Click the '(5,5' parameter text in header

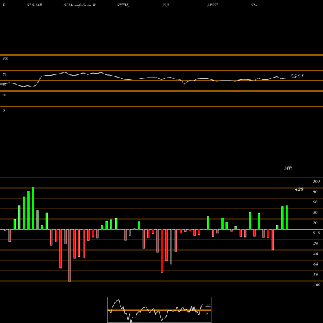(x=165, y=5)
